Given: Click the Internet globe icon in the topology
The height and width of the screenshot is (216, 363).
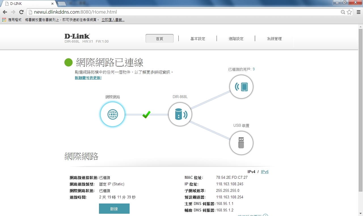Looking at the screenshot, I should [x=113, y=115].
